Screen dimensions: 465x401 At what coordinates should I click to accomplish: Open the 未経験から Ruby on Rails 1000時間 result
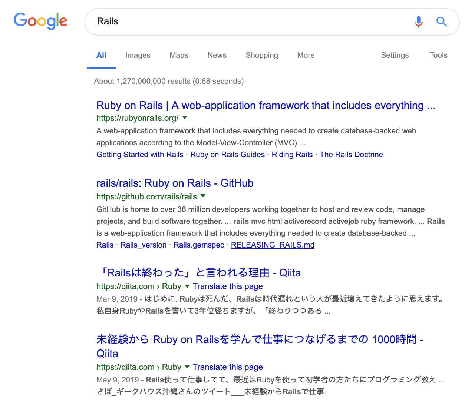(x=260, y=346)
